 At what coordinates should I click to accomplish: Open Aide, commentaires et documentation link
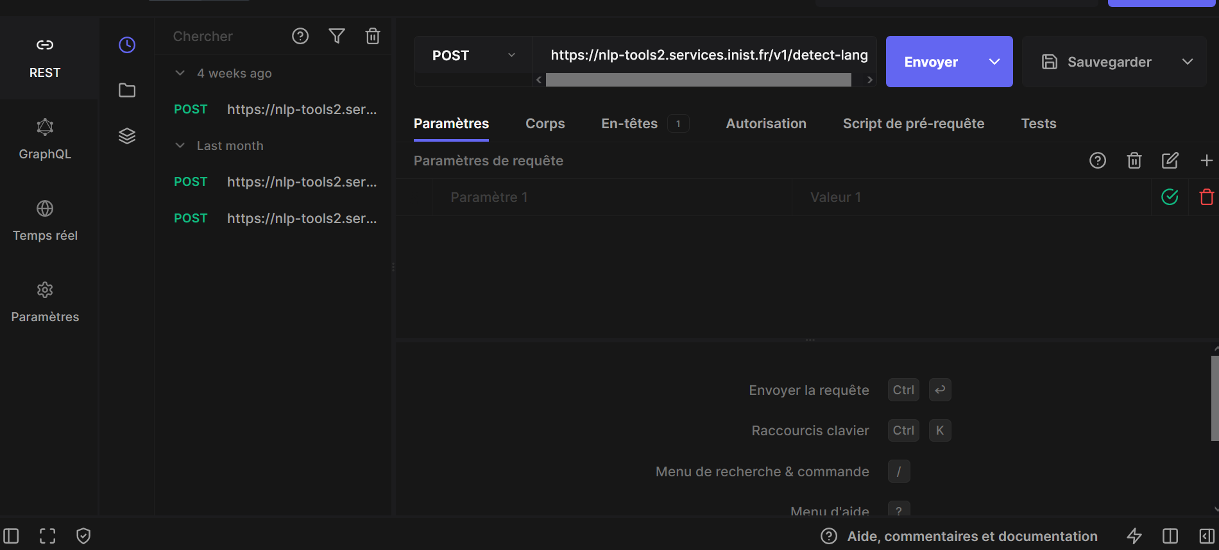tap(971, 536)
